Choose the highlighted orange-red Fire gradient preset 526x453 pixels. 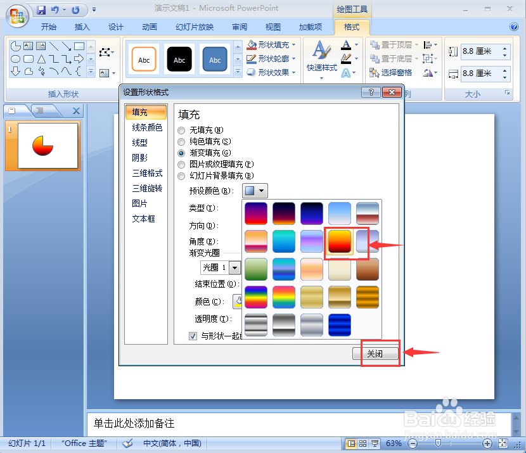(340, 241)
